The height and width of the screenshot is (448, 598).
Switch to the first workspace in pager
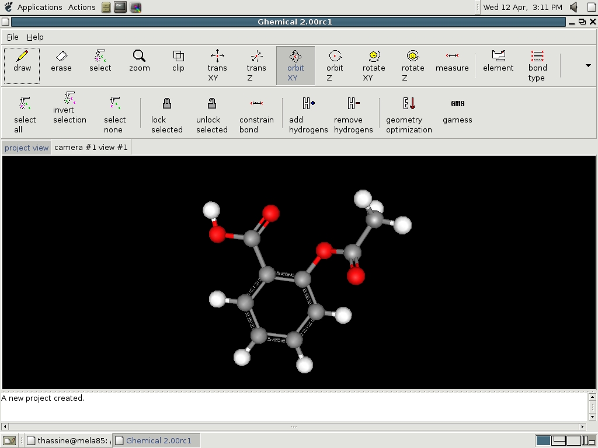[543, 441]
